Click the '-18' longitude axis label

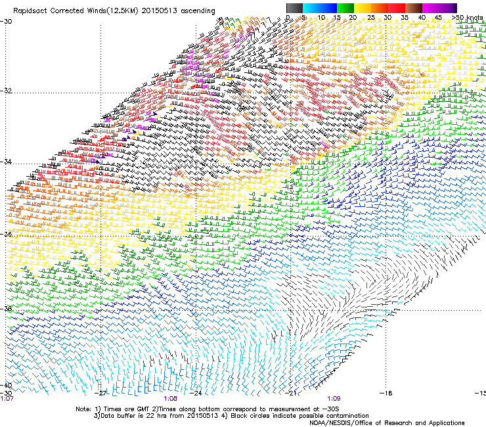[x=386, y=393]
